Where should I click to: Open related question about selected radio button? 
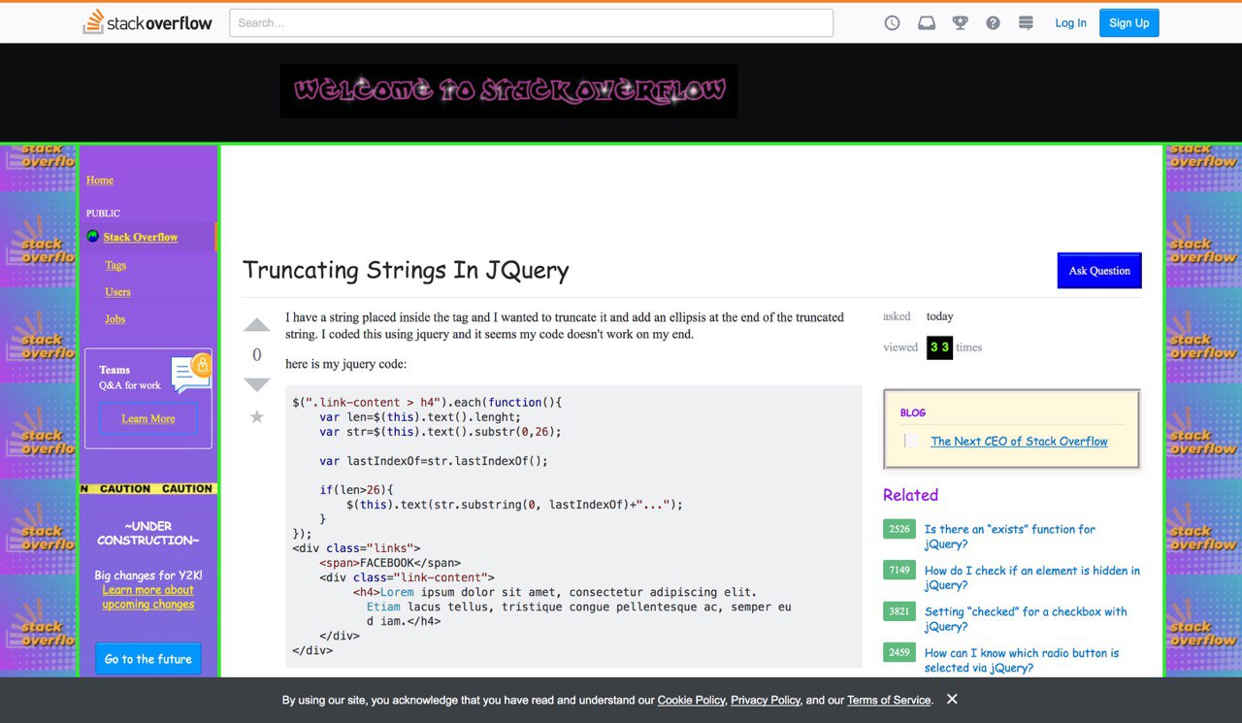(x=1022, y=660)
